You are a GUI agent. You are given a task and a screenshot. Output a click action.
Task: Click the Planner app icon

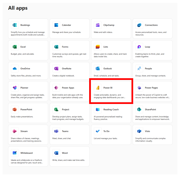15,88
